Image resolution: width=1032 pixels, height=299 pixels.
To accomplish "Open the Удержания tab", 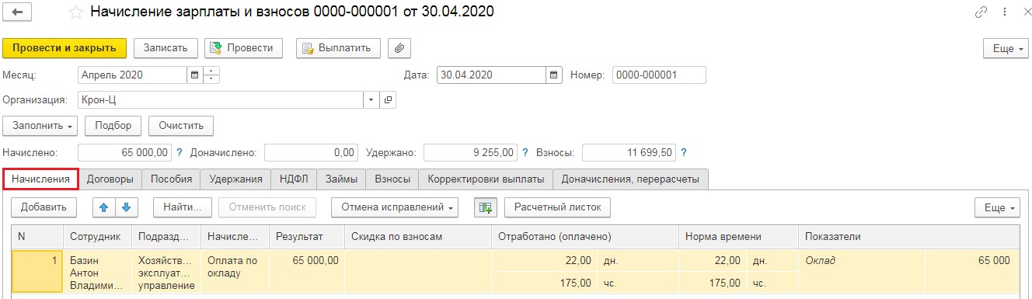I will coord(236,179).
